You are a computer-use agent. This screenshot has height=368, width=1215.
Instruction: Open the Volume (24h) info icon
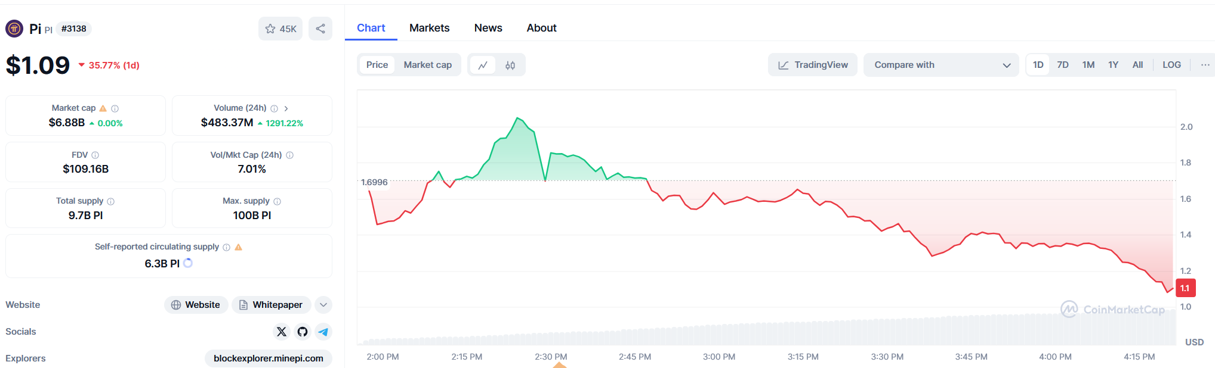click(275, 108)
